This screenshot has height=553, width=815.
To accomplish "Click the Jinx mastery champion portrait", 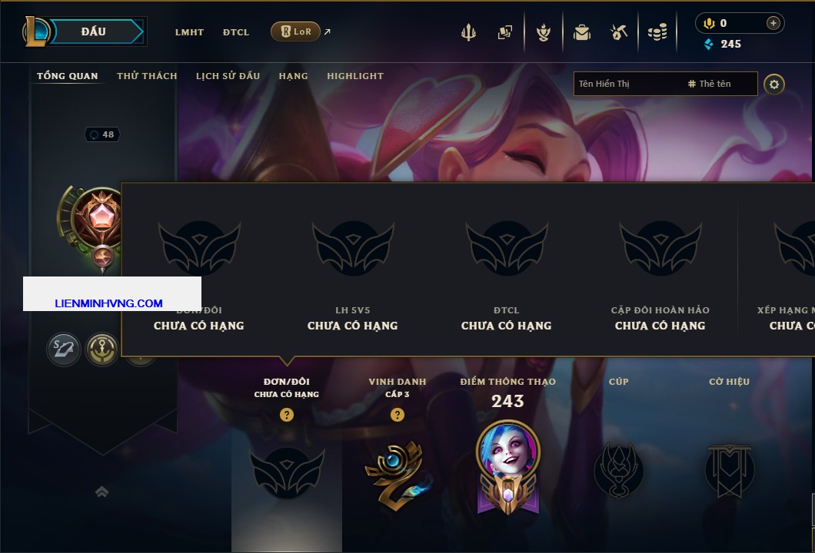I will pos(507,449).
